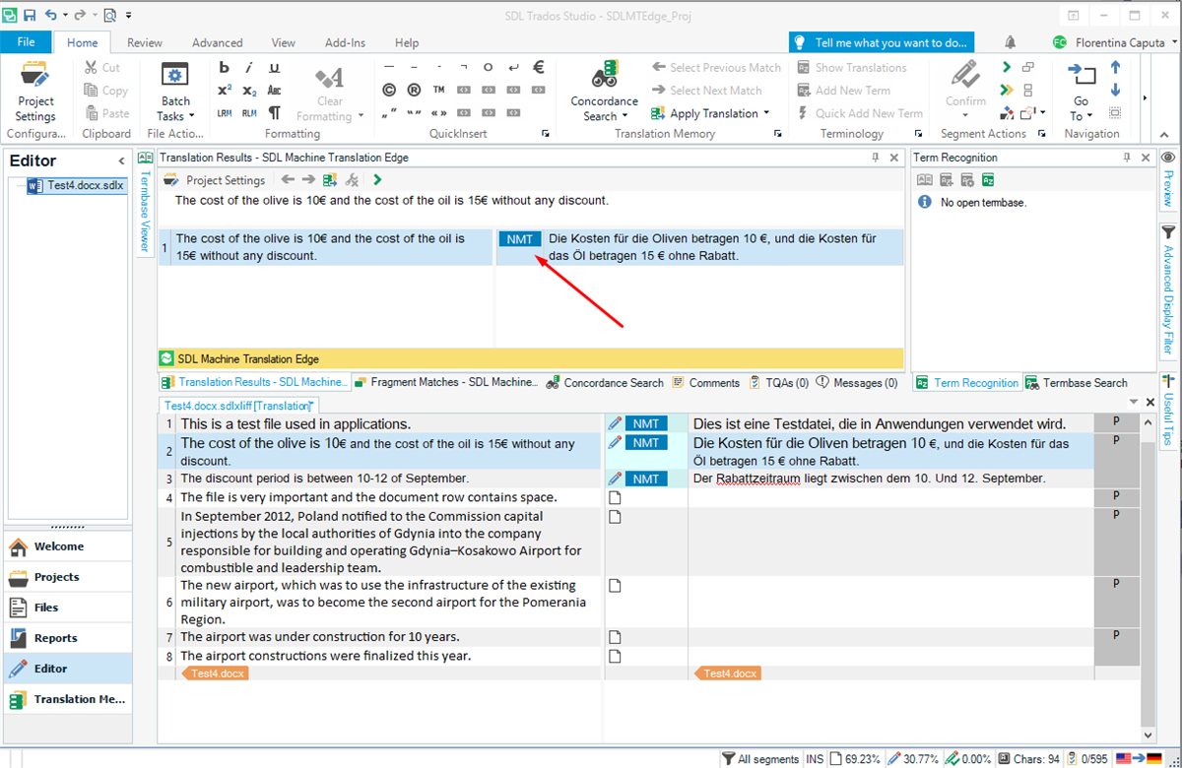This screenshot has height=768, width=1182.
Task: Switch to Fragment Matches tab
Action: 446,382
